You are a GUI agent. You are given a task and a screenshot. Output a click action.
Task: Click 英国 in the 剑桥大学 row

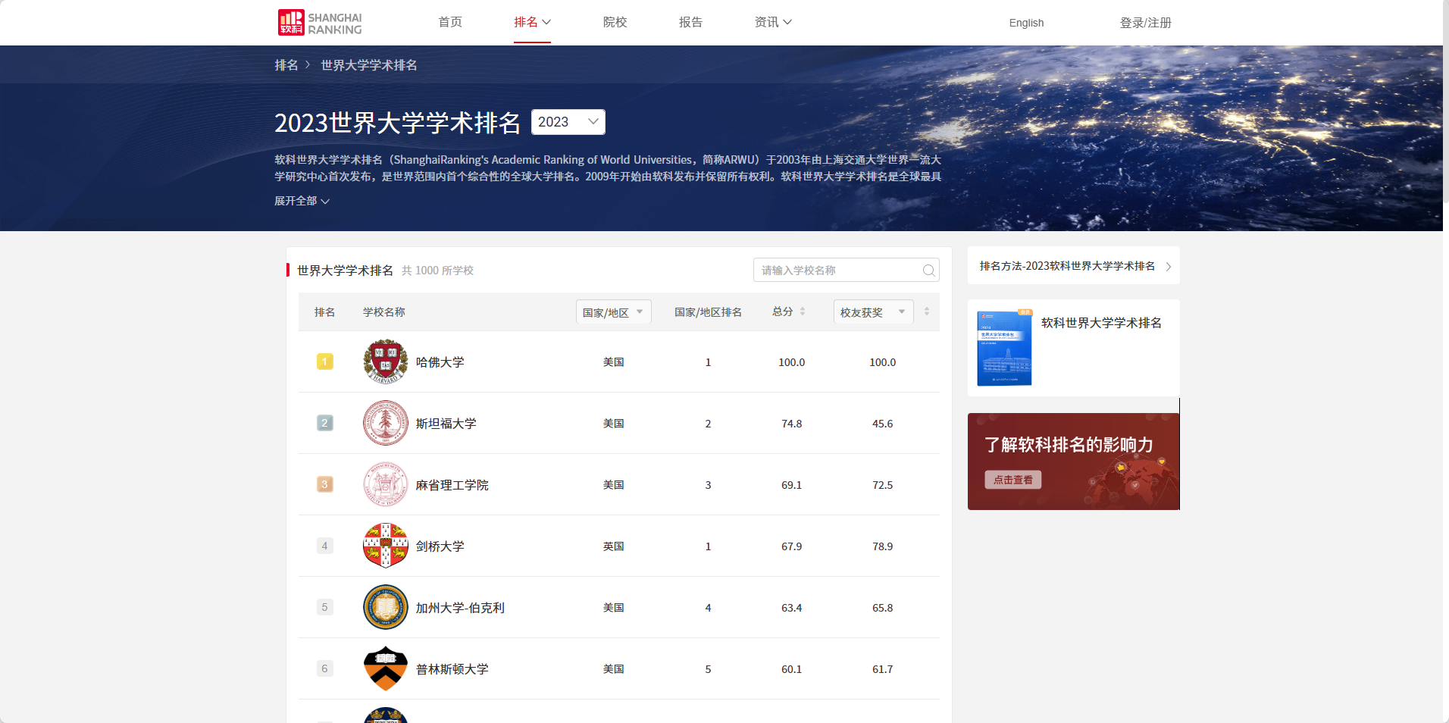[x=613, y=546]
